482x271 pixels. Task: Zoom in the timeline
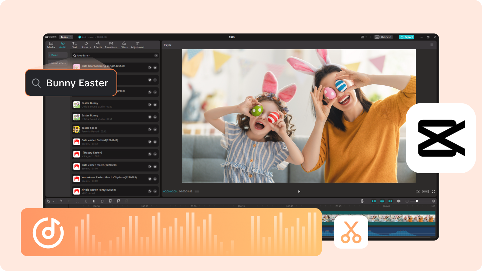pos(433,201)
